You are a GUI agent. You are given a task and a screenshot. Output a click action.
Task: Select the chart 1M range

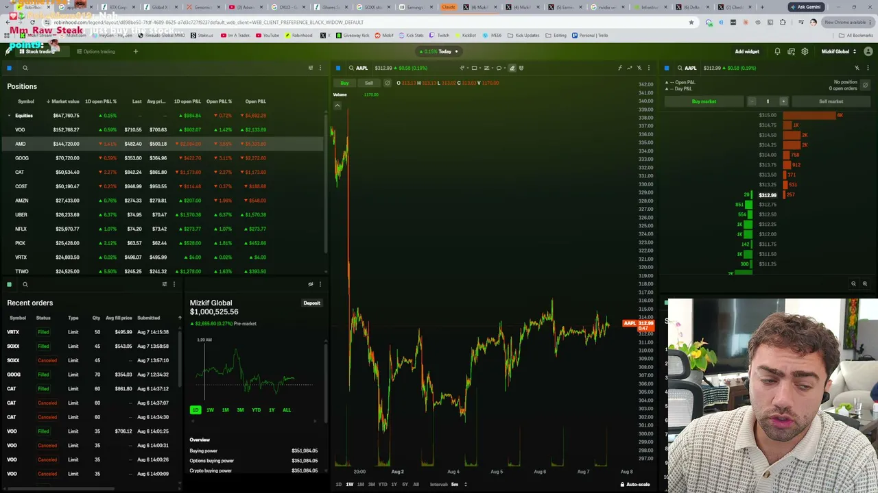pos(360,485)
